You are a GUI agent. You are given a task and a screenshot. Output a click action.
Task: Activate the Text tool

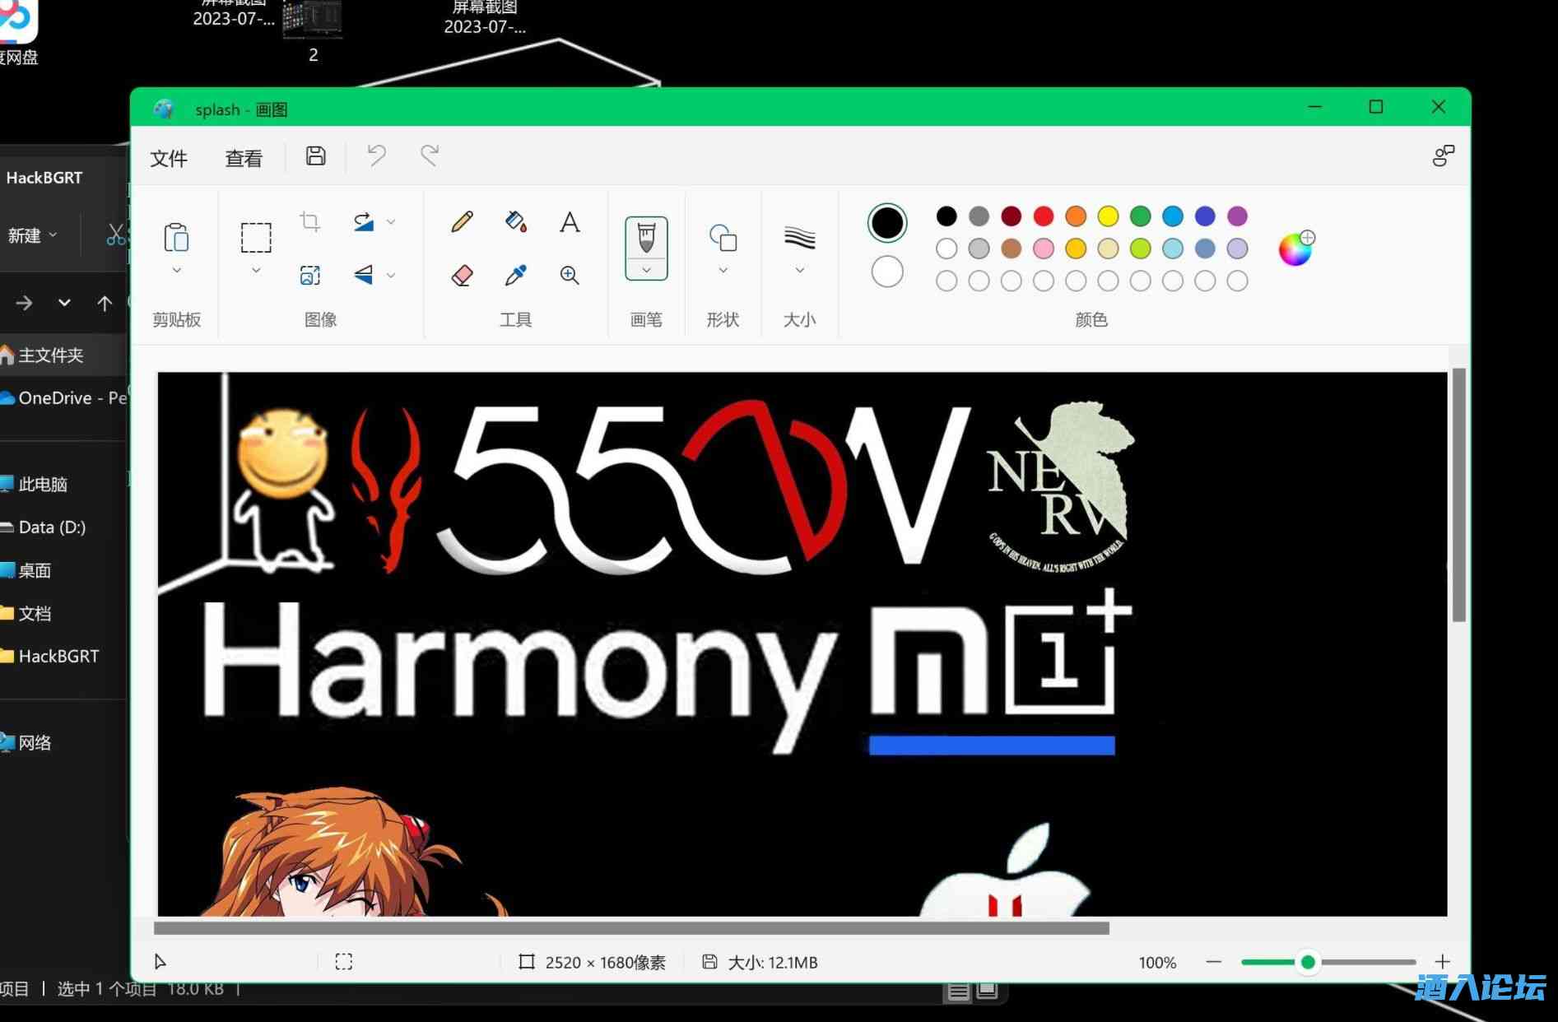pyautogui.click(x=570, y=221)
